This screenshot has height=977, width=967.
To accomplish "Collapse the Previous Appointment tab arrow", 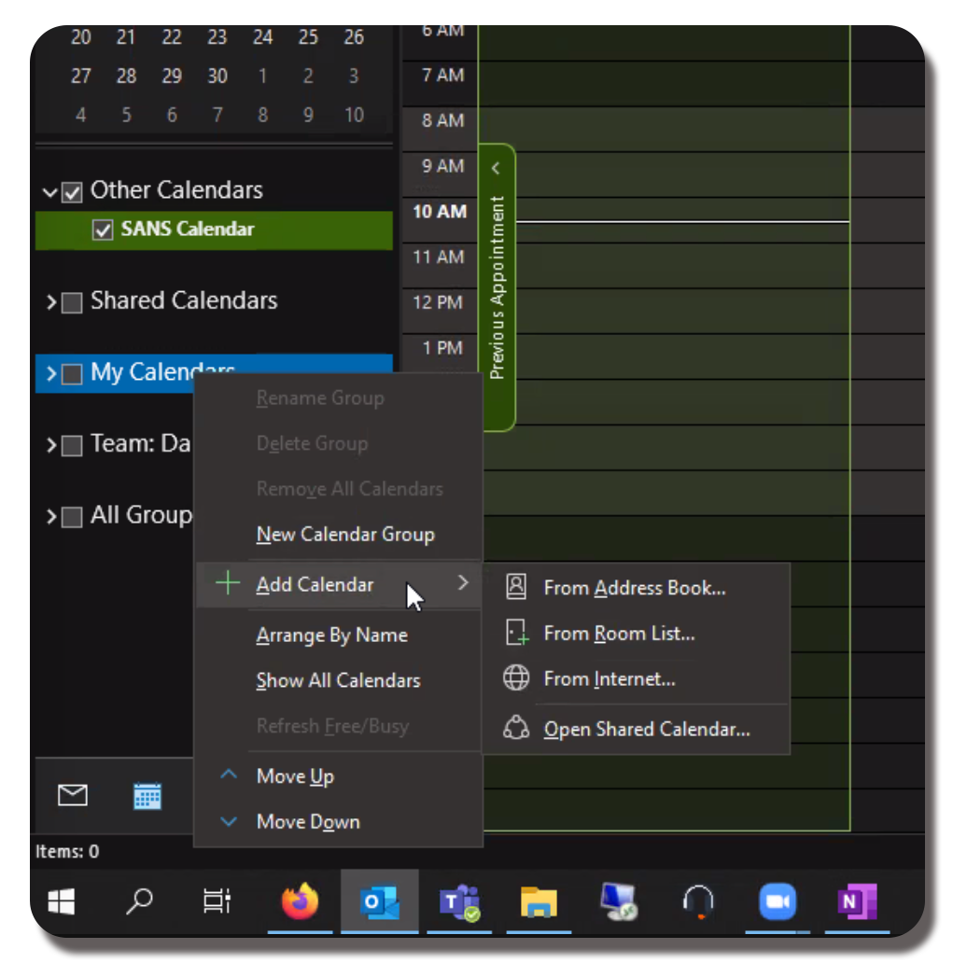I will (x=496, y=168).
